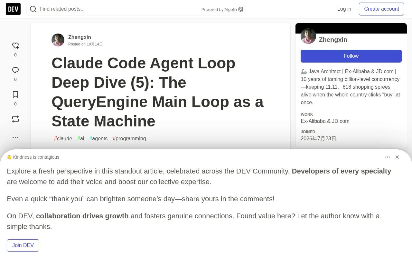412x258 pixels.
Task: Open the #agents tag
Action: (98, 139)
